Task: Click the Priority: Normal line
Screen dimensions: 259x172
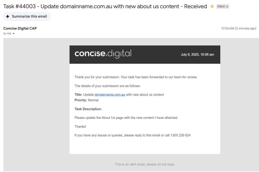Action: tap(87, 100)
